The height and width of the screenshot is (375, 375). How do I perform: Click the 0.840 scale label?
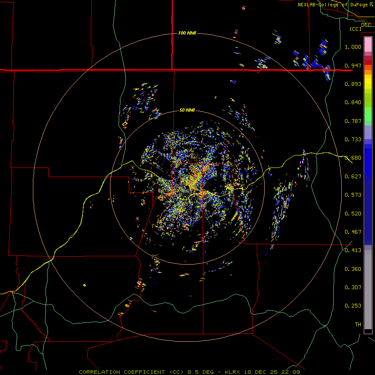coord(353,102)
